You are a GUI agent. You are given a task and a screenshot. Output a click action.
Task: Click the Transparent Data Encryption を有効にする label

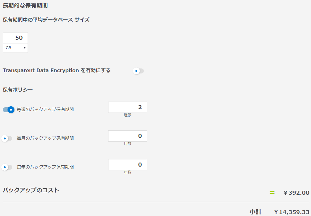tap(56, 71)
